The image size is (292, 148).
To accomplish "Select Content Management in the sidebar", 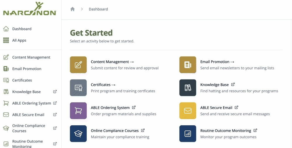I will (31, 57).
